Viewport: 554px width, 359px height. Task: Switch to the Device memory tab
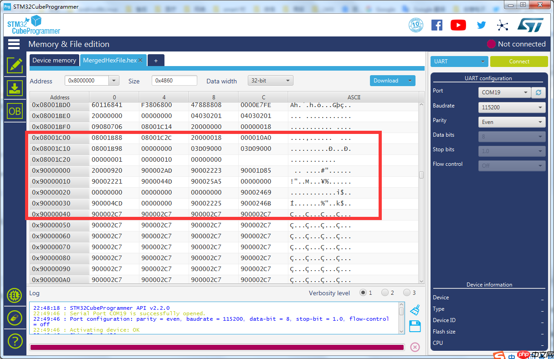54,60
